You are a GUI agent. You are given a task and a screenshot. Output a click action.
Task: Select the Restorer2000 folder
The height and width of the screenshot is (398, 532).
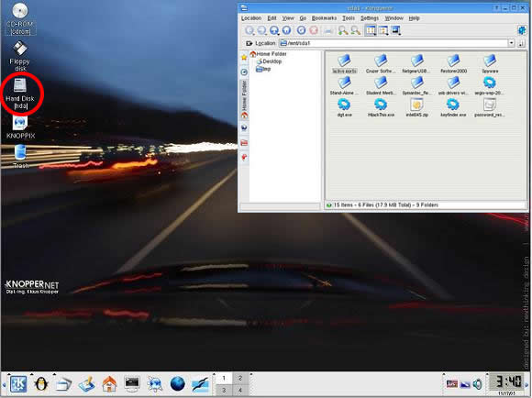click(453, 64)
